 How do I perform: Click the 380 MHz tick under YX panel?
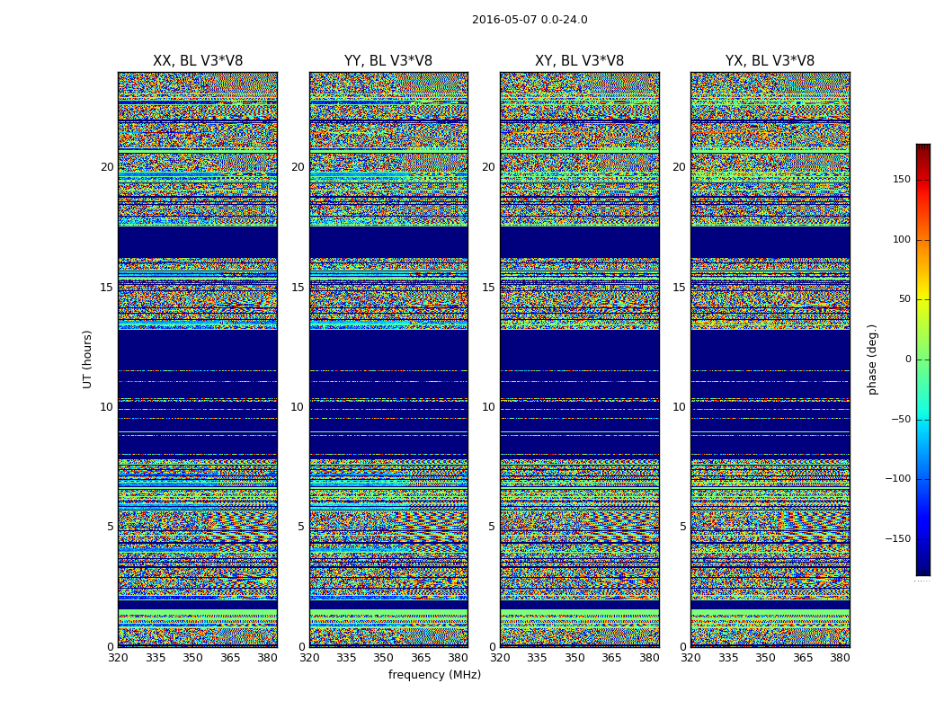[840, 658]
